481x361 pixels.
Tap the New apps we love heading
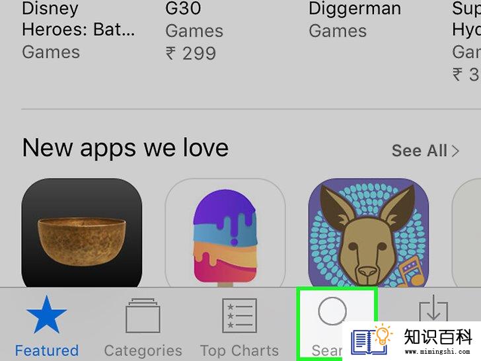point(125,148)
